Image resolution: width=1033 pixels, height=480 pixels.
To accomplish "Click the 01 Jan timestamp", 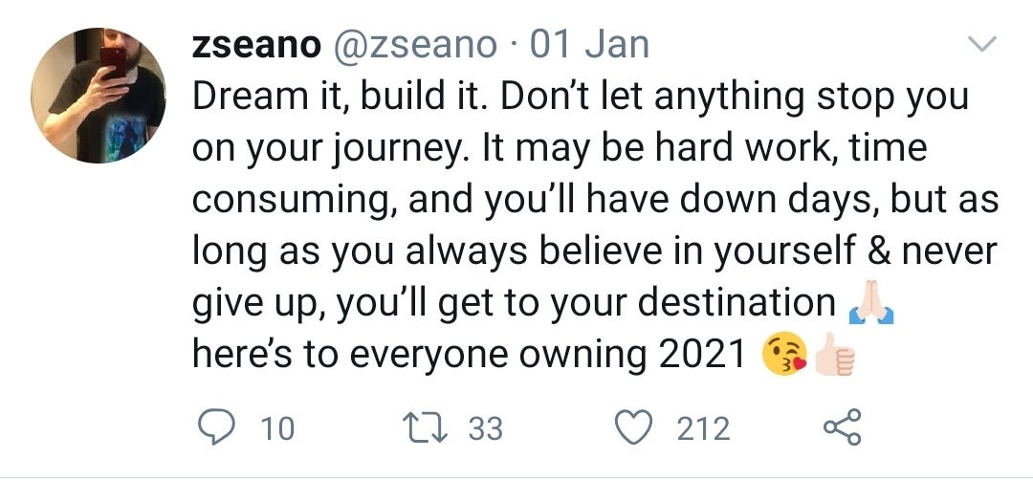I will (589, 44).
